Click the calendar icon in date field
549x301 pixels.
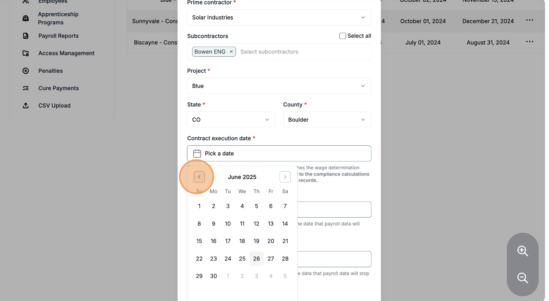point(197,154)
